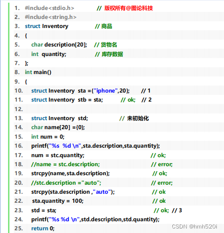Click 'strcpy(sta.description ,"auto");' on line 21
Screen dimensions: 224x233
pos(73,192)
